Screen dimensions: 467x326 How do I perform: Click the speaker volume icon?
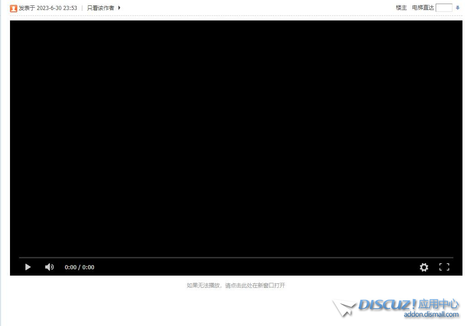pos(49,267)
